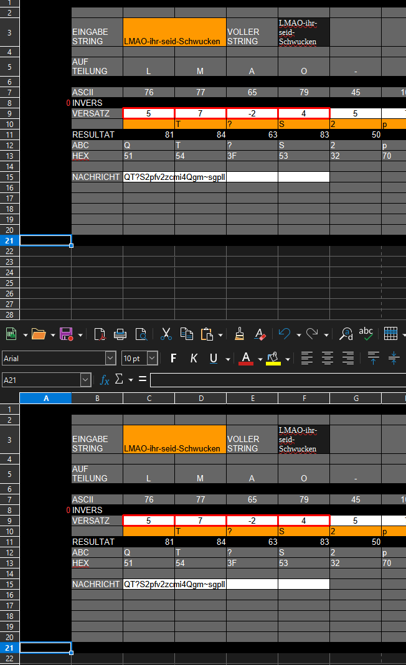Open the font color palette dropdown
The image size is (406, 665).
pyautogui.click(x=260, y=359)
